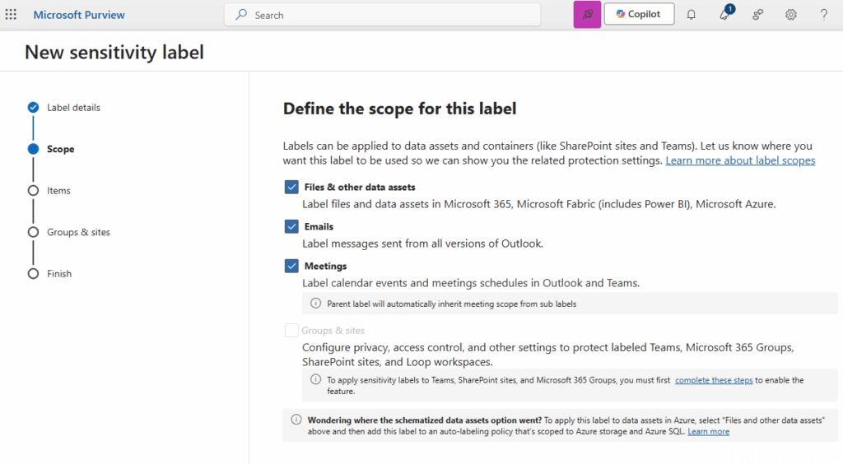
Task: Open the alert bell with badge
Action: pyautogui.click(x=724, y=15)
